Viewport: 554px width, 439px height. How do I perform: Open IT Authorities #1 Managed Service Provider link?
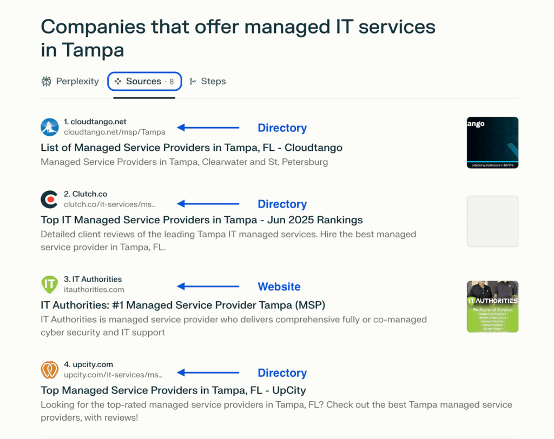click(x=183, y=305)
